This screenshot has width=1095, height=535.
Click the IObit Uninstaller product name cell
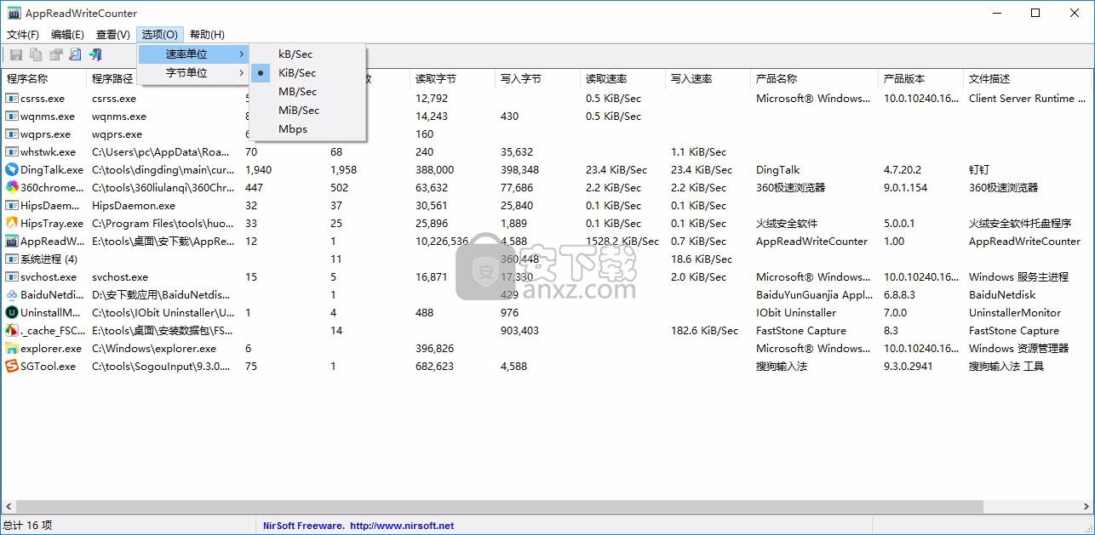[x=796, y=313]
